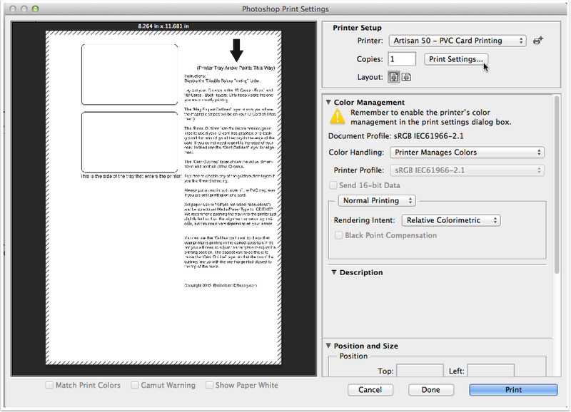Open Rendering Intent dropdown
Image resolution: width=571 pixels, height=412 pixels.
point(451,220)
